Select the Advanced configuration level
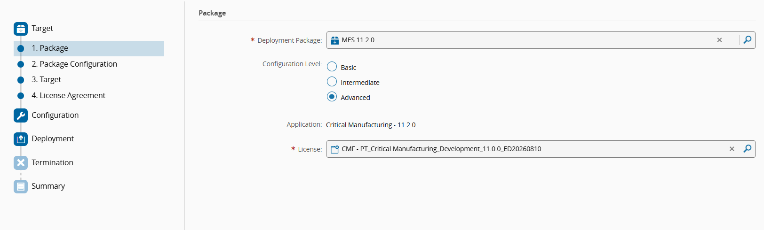The image size is (764, 230). 332,97
